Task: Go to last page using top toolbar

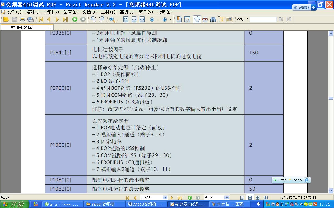Action: [65, 19]
